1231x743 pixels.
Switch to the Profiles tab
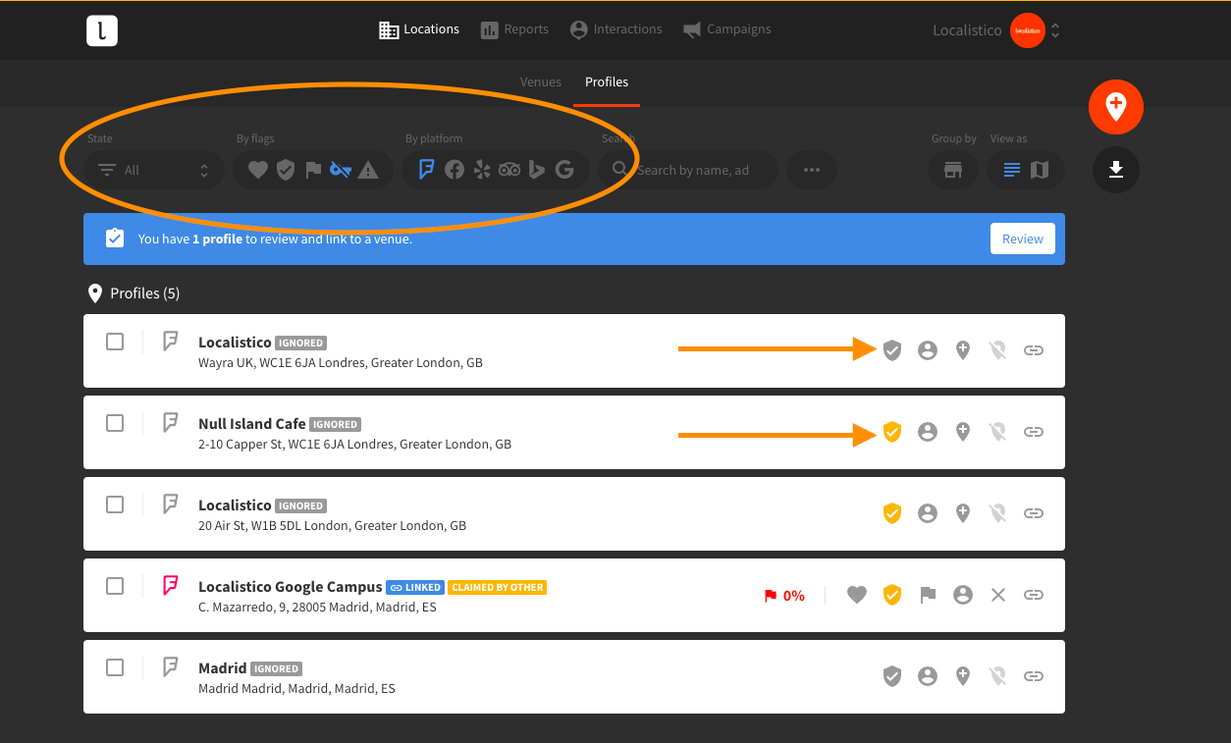coord(607,81)
